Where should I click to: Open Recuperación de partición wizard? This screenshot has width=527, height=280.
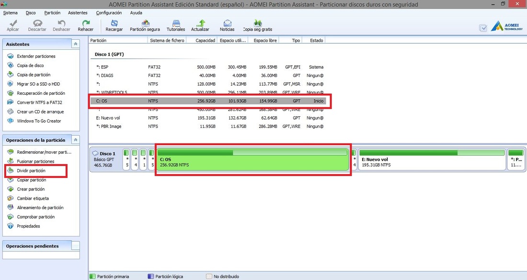tap(41, 93)
